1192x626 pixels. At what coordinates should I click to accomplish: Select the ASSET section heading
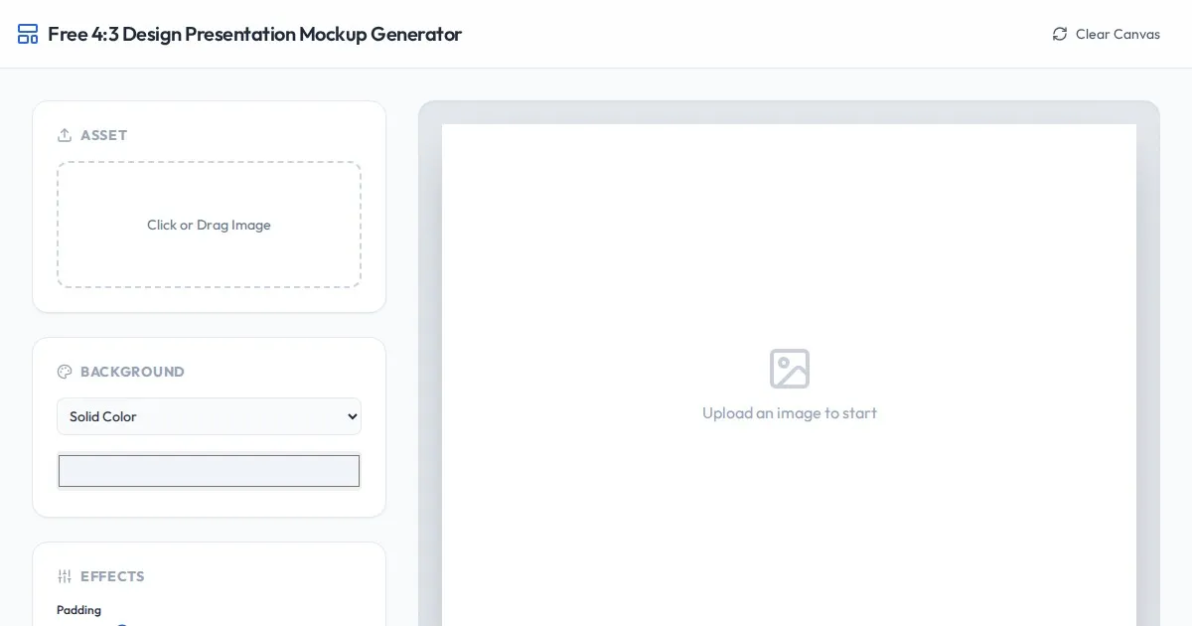pos(103,135)
